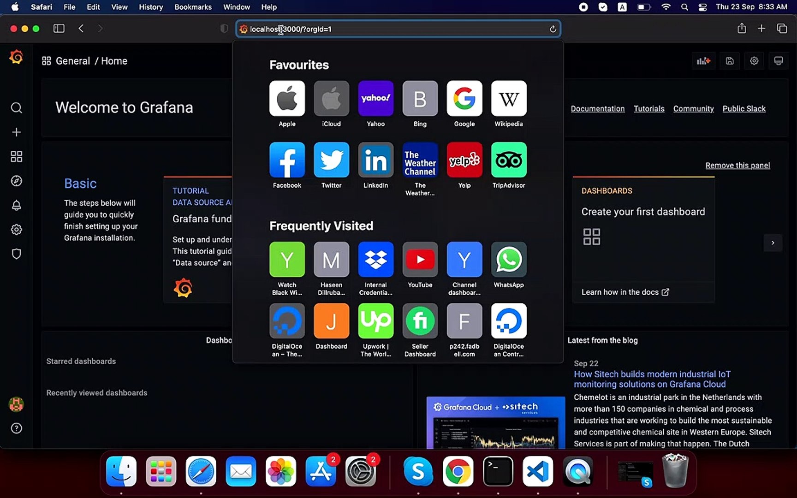Open Spotlight search in menu bar

[x=684, y=7]
